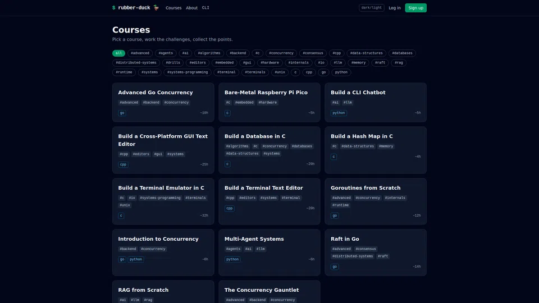Filter by #terminal chip in filter bar
This screenshot has width=539, height=303.
tap(226, 72)
